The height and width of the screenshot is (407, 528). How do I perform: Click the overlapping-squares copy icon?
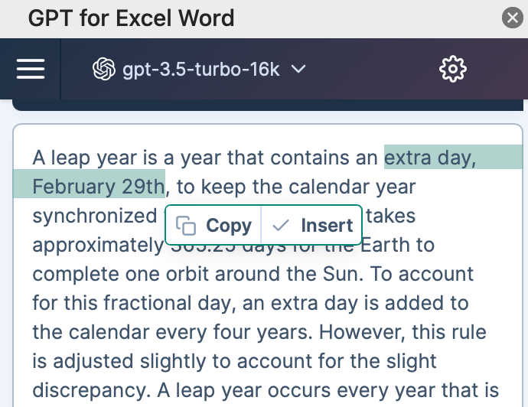185,225
